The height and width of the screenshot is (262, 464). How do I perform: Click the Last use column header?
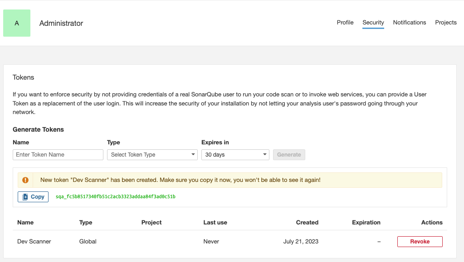coord(215,223)
